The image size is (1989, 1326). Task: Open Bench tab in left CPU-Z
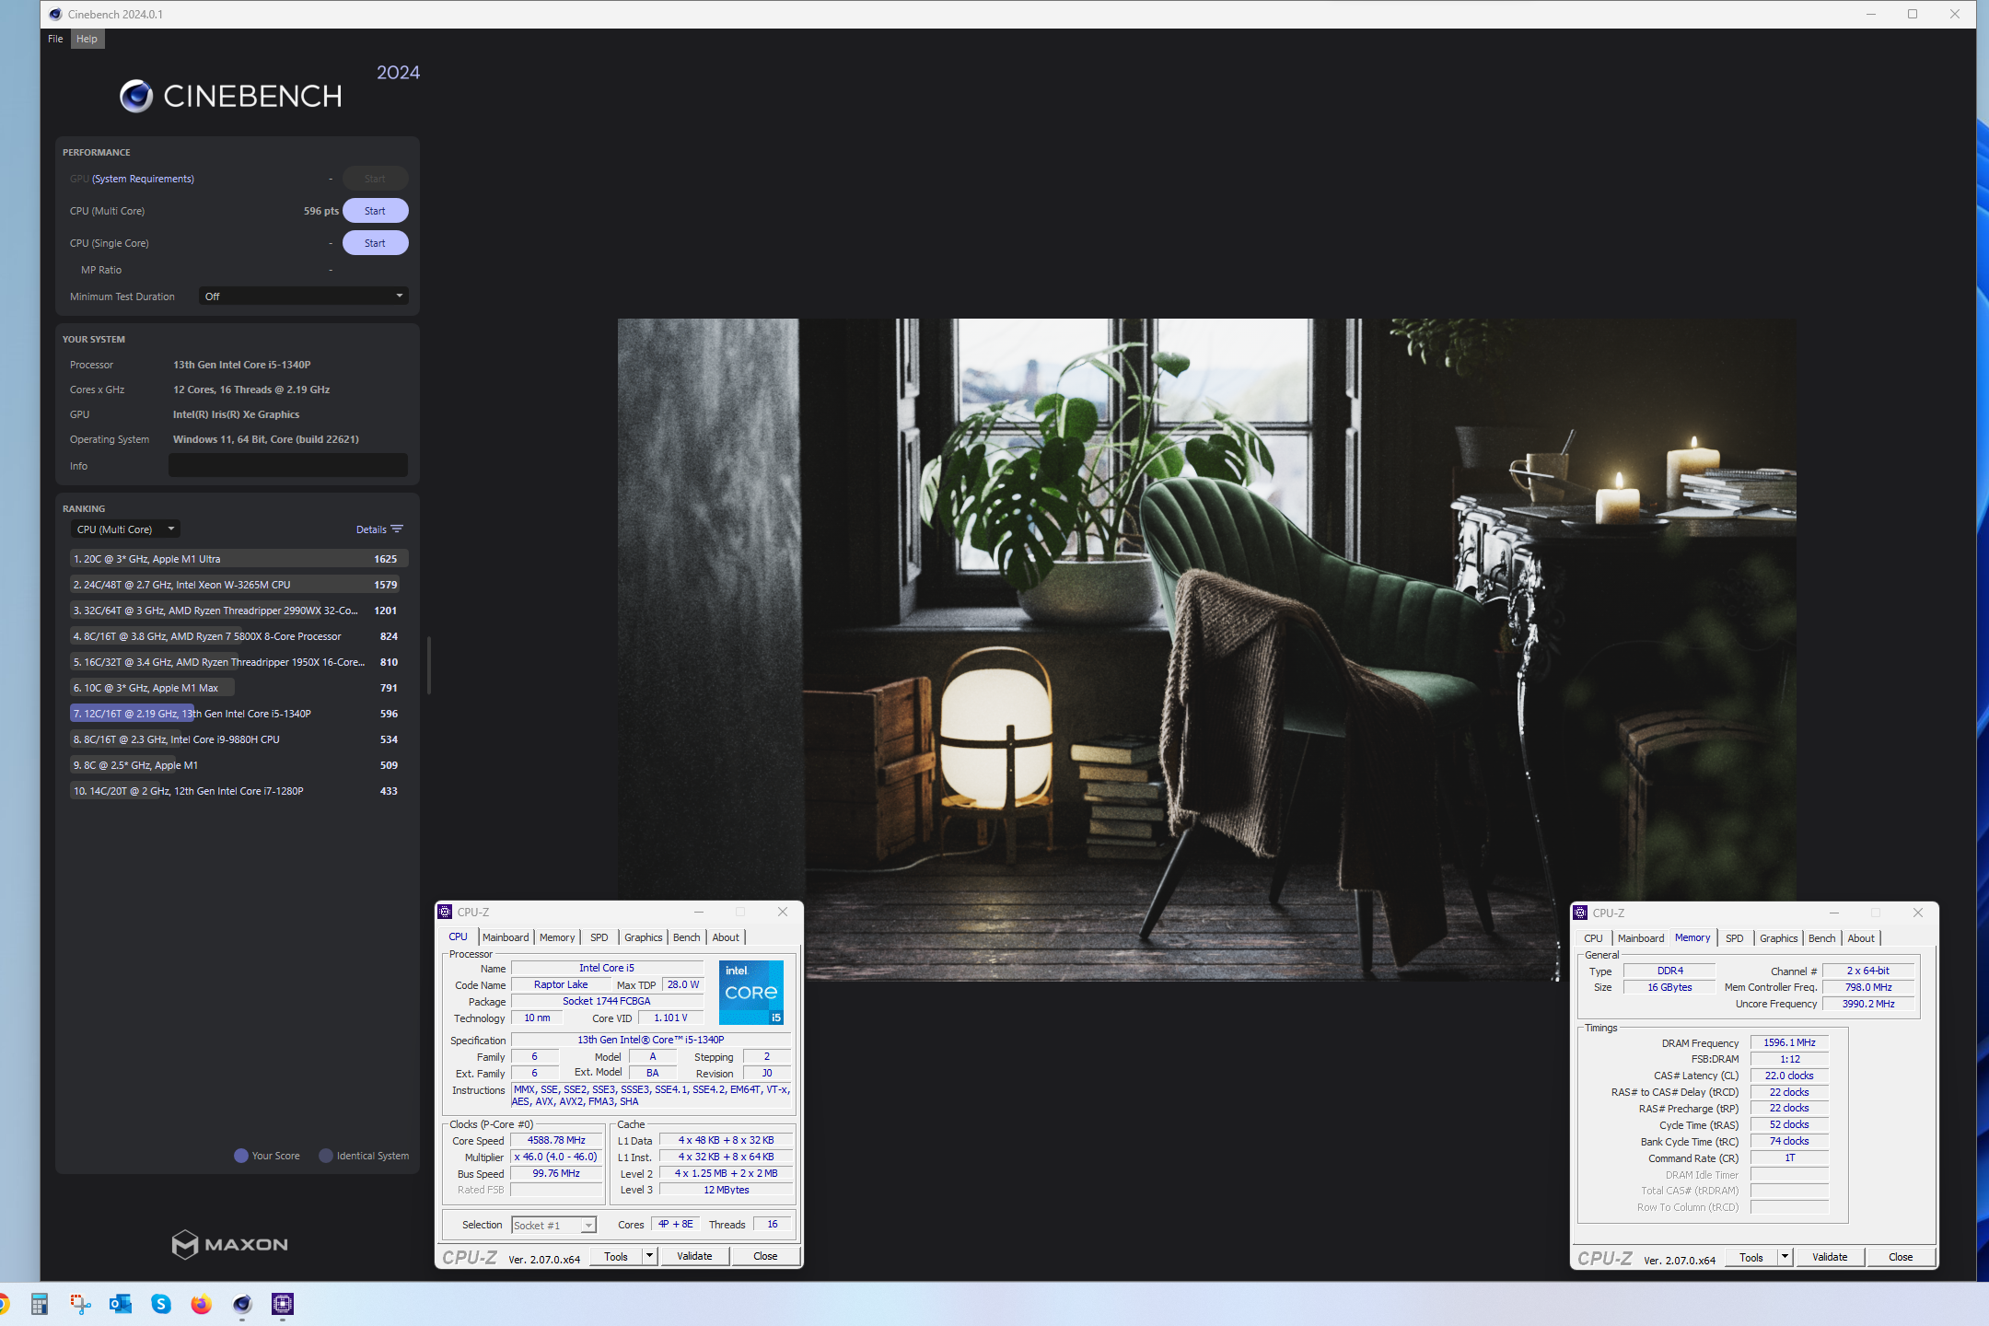[x=686, y=937]
